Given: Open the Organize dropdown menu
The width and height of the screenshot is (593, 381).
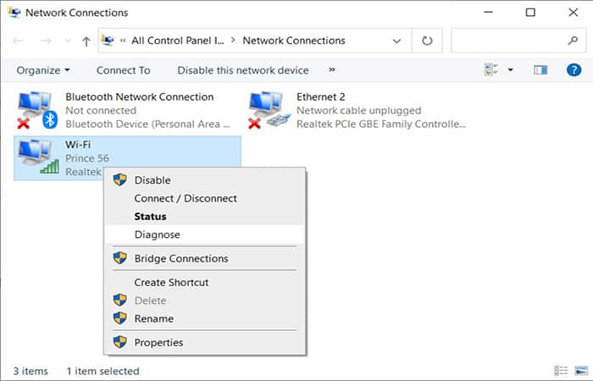Looking at the screenshot, I should click(x=43, y=70).
